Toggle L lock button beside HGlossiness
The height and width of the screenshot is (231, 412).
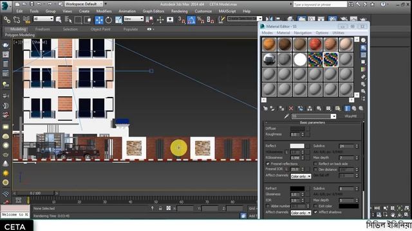pyautogui.click(x=287, y=152)
